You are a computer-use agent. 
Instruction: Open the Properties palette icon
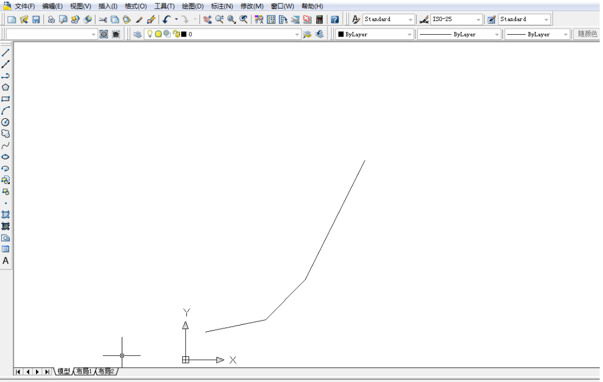pos(259,19)
